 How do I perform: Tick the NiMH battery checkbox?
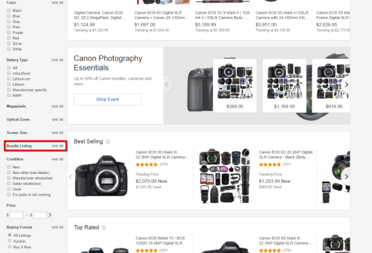[9, 95]
